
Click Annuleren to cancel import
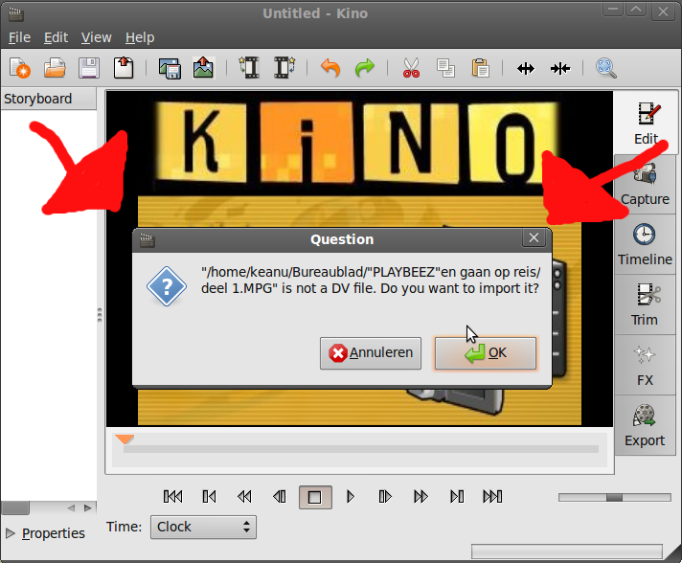tap(371, 352)
